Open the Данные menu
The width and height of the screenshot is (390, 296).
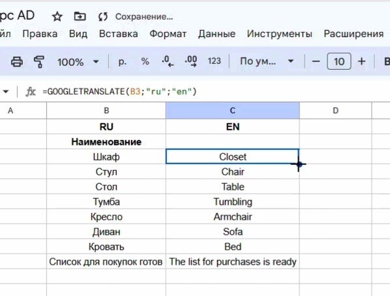[217, 34]
